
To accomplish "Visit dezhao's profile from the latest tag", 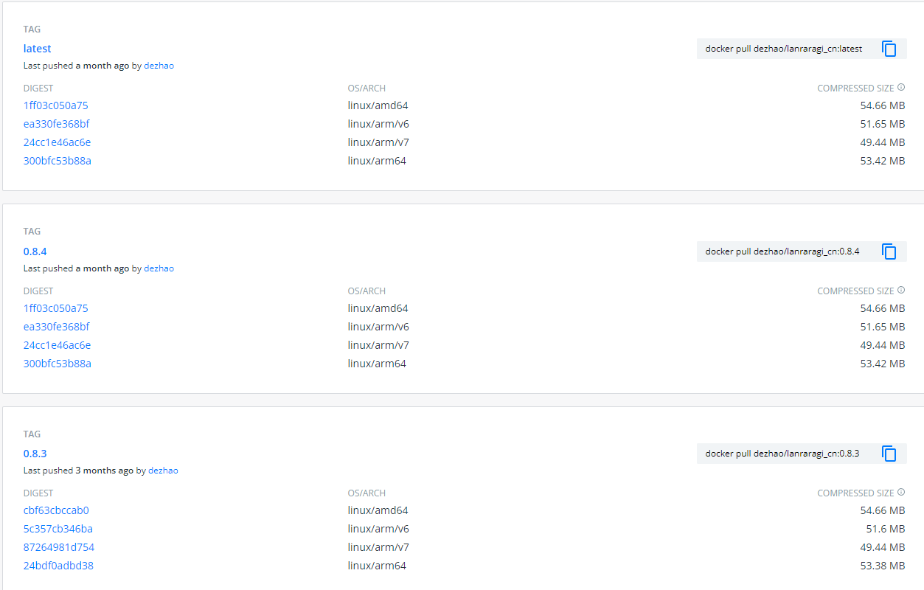I will 159,65.
